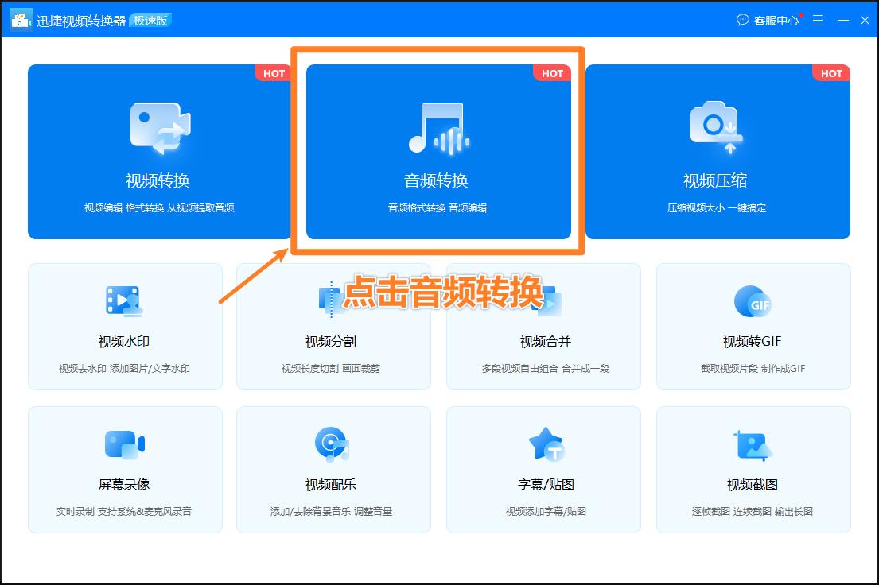Launch 视频转GIF converter
The image size is (879, 585).
753,326
